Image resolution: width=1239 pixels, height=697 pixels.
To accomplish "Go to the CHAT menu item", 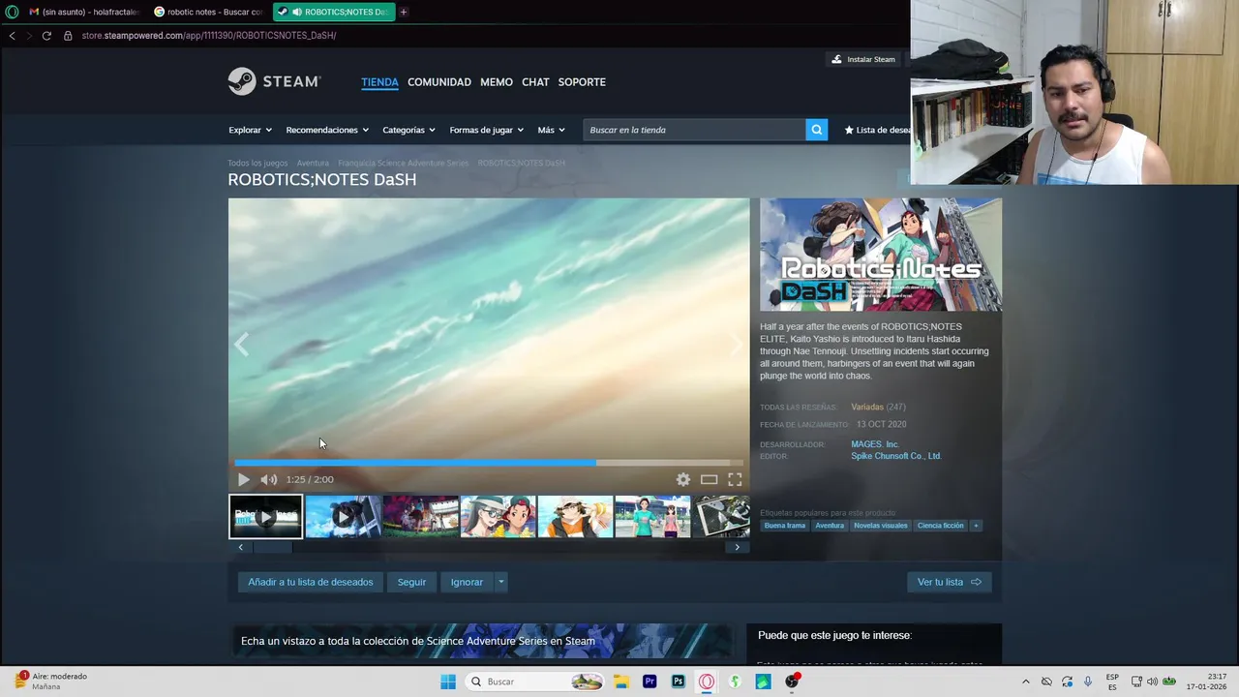I will tap(535, 82).
